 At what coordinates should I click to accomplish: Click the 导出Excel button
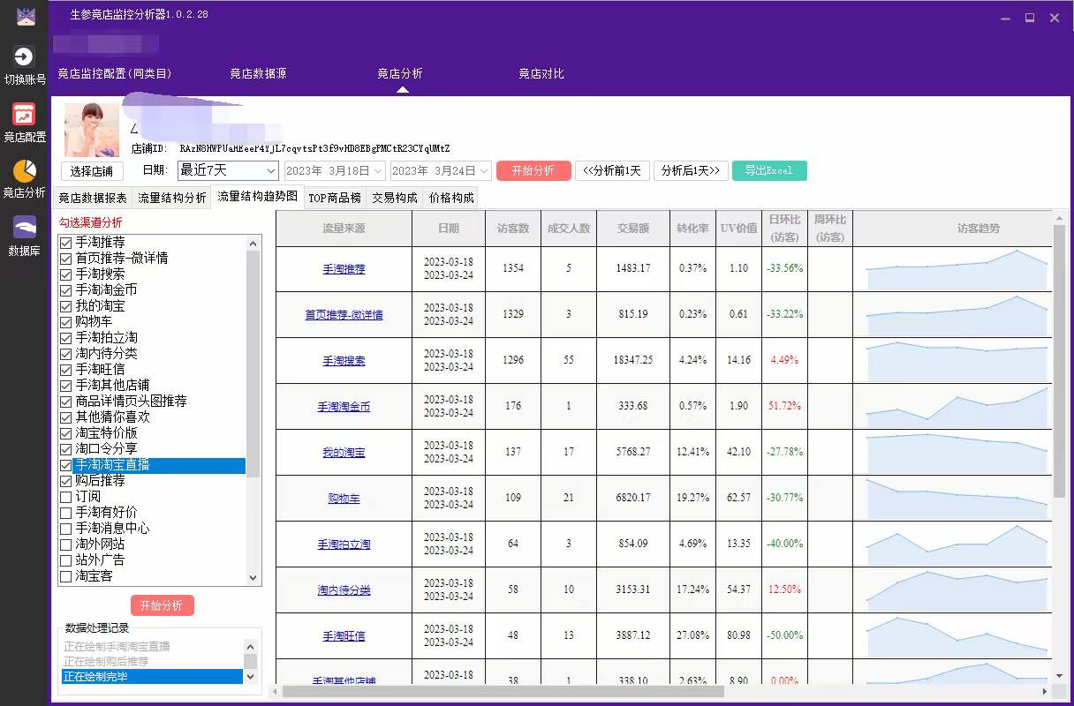[x=769, y=169]
